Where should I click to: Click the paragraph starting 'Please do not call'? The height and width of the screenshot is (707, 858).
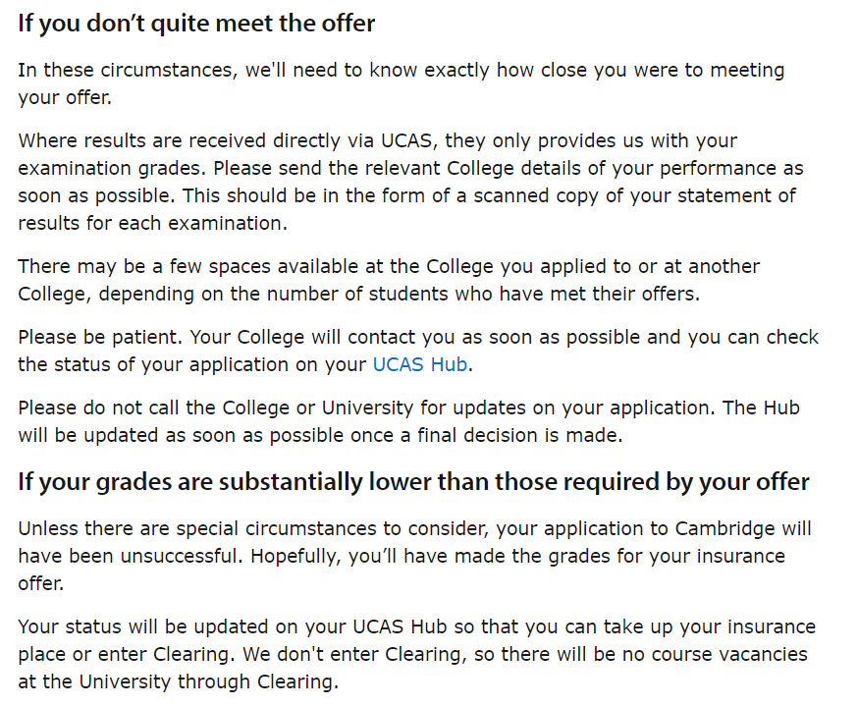408,421
